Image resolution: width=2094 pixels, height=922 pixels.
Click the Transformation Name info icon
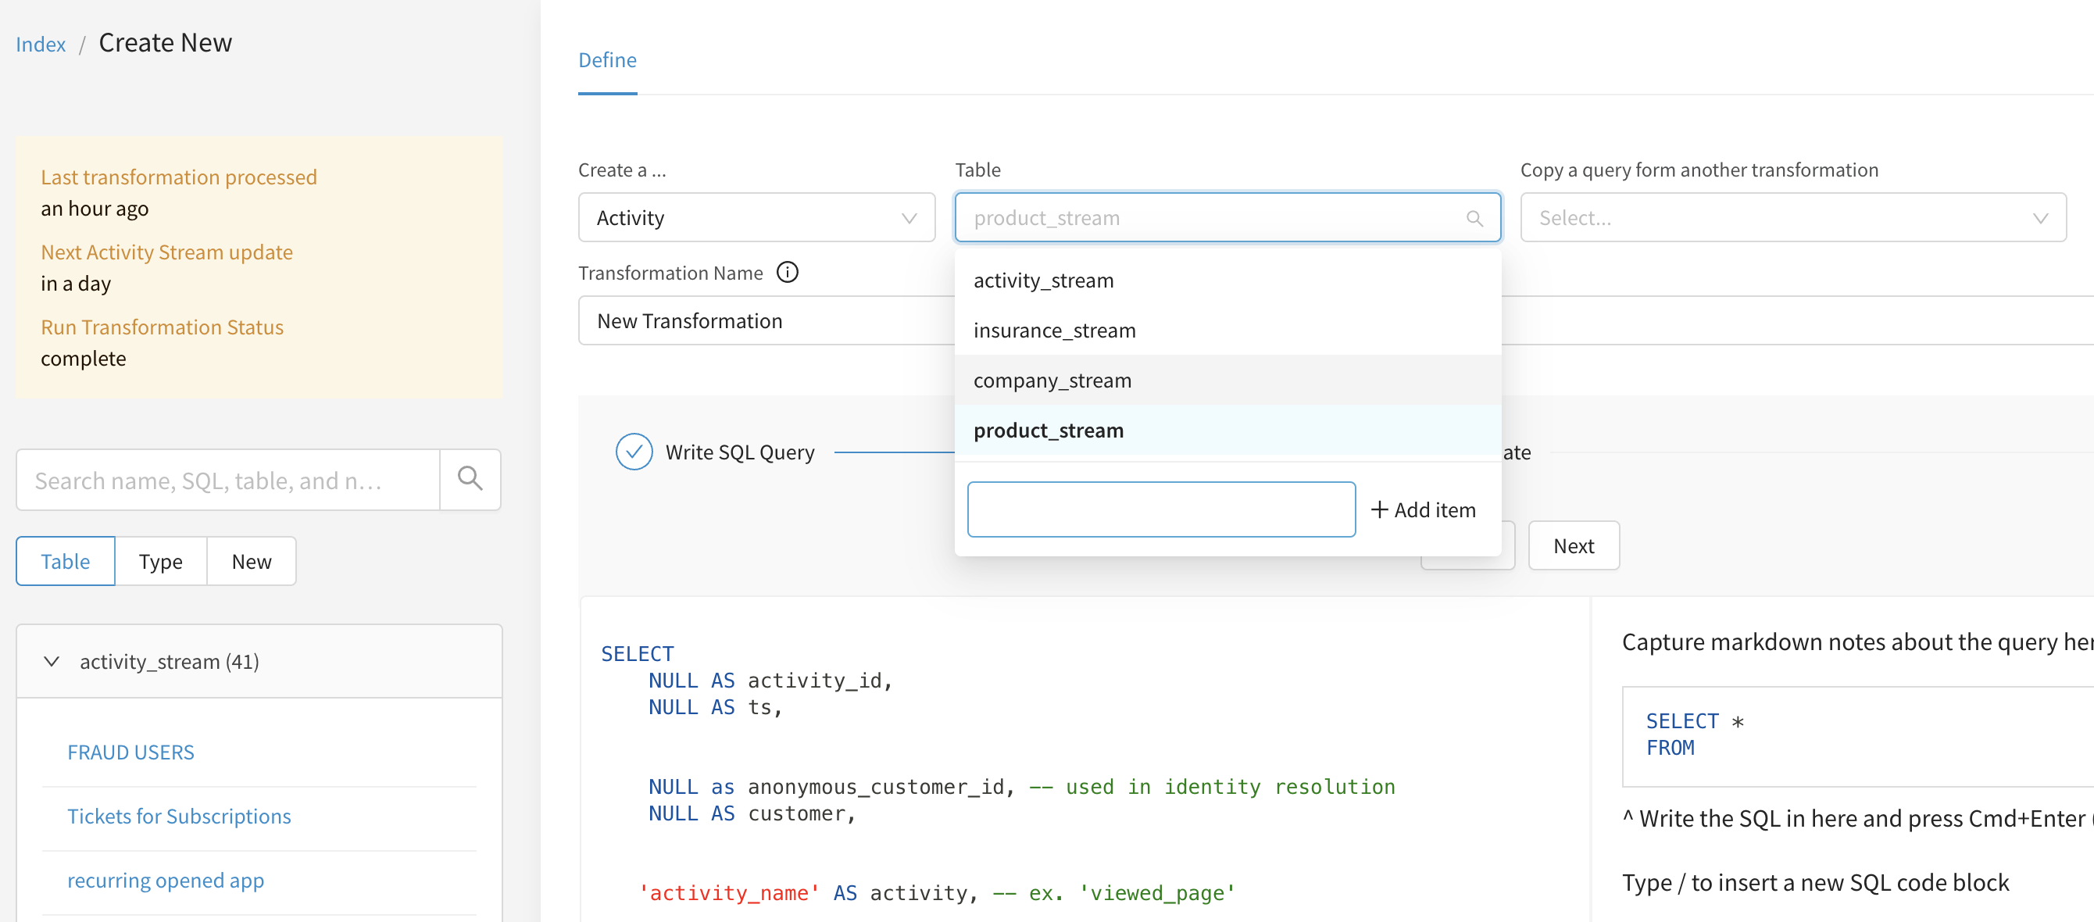point(787,273)
